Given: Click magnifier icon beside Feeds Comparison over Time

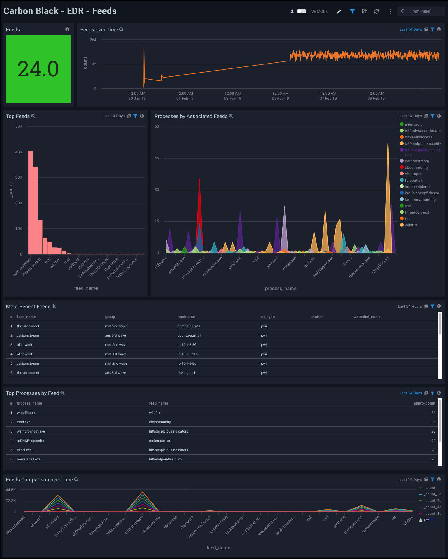Looking at the screenshot, I should click(76, 479).
